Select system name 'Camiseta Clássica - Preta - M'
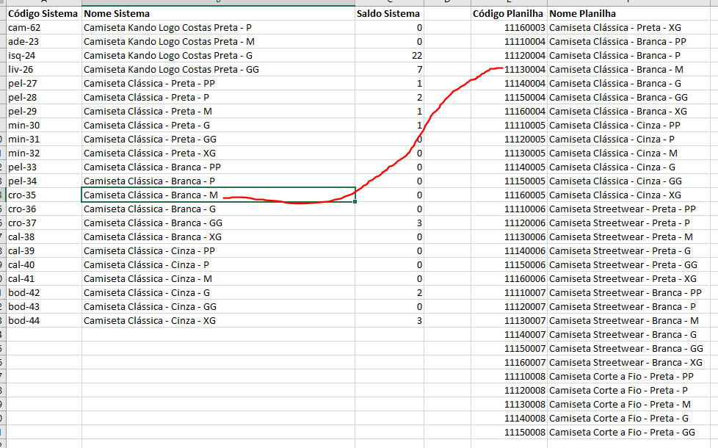 [148, 112]
